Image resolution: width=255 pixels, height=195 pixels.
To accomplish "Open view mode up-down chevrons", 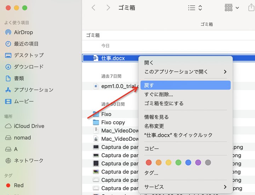I will click(200, 8).
